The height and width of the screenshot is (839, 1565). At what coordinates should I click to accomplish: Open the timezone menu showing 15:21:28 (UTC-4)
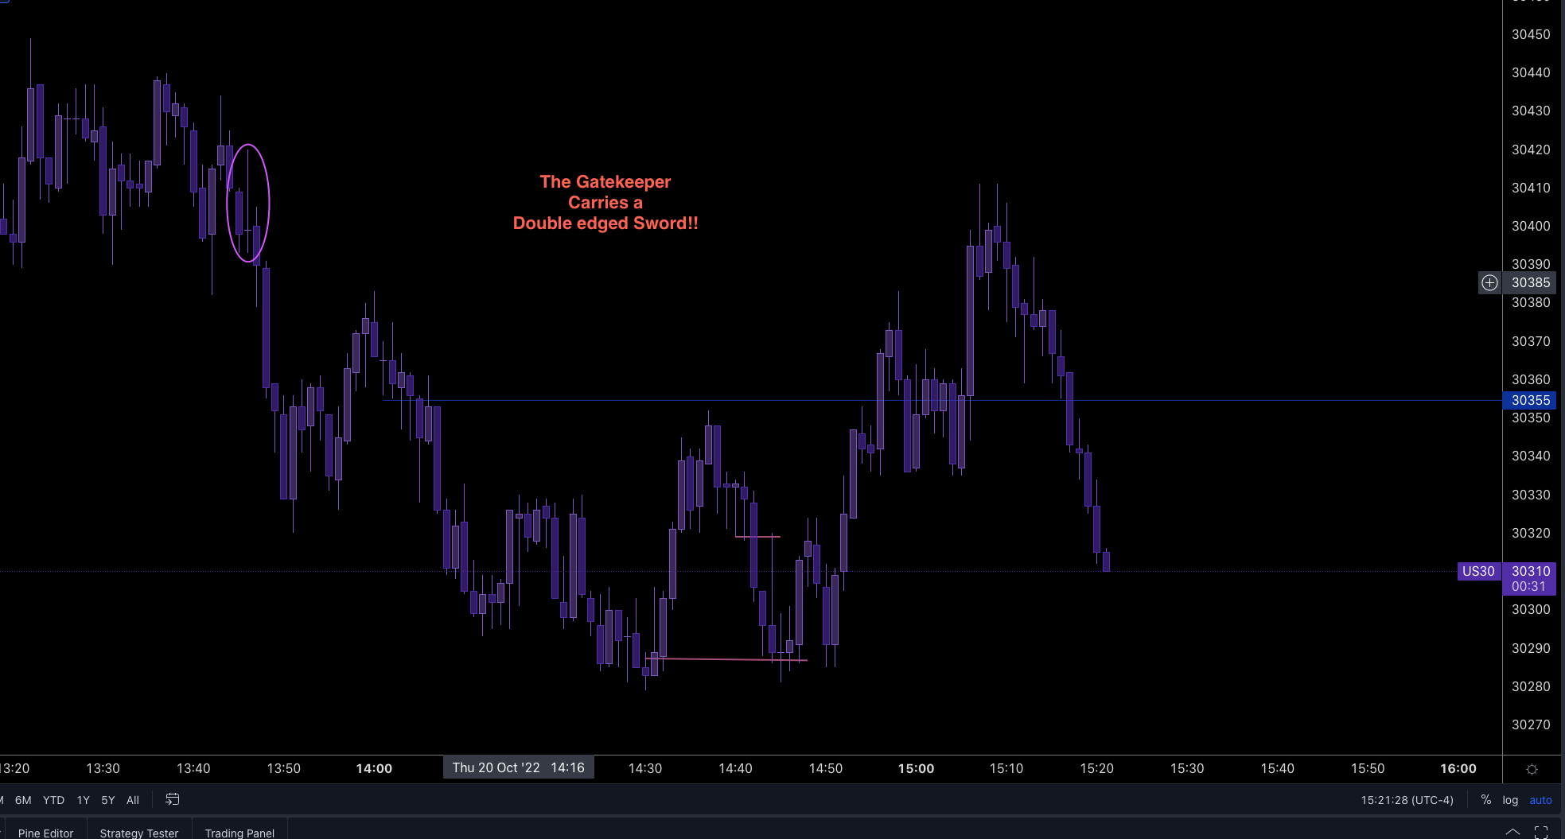point(1407,800)
